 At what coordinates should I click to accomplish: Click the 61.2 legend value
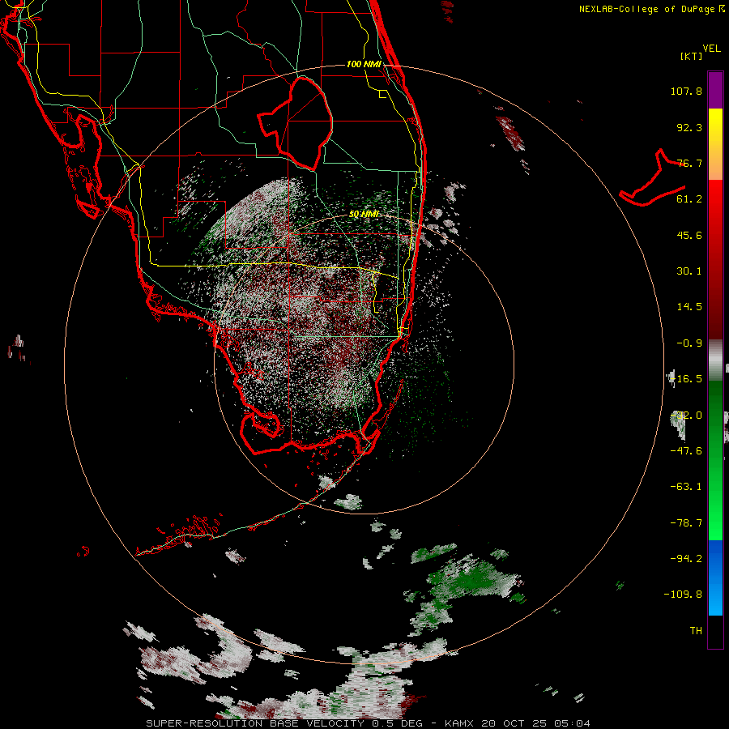pyautogui.click(x=689, y=199)
